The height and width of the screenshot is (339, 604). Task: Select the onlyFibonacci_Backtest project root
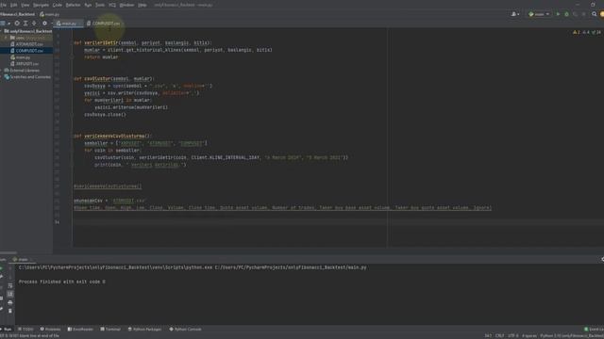[x=29, y=31]
